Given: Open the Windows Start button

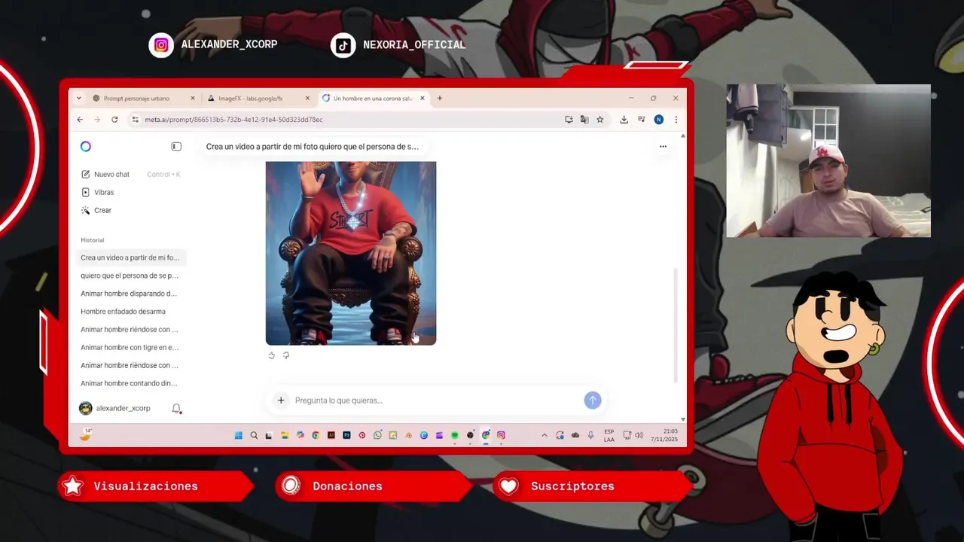Looking at the screenshot, I should coord(239,435).
